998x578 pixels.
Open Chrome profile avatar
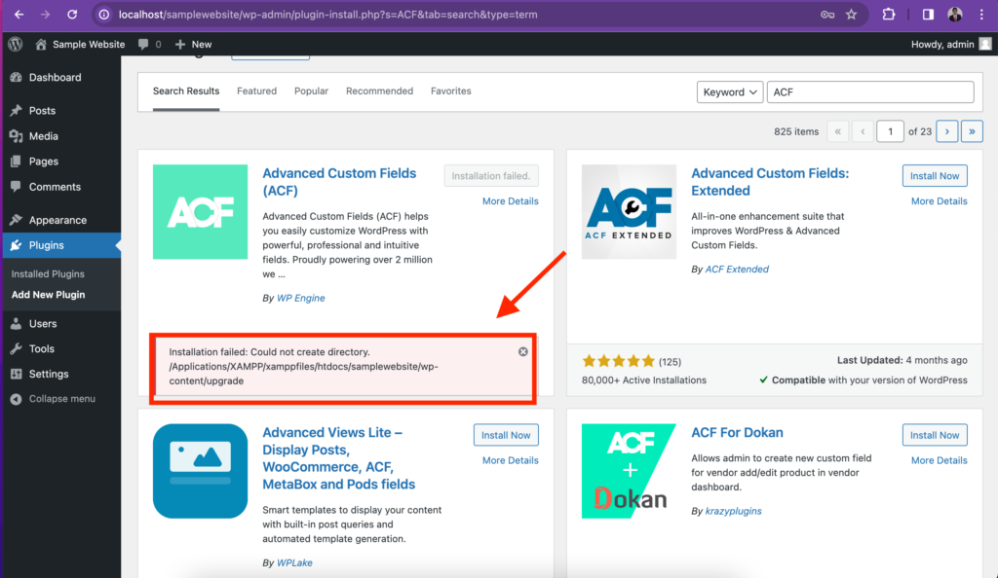[955, 14]
